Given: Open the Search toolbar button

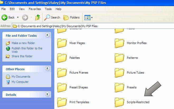Looking at the screenshot, I should pyautogui.click(x=52, y=17).
